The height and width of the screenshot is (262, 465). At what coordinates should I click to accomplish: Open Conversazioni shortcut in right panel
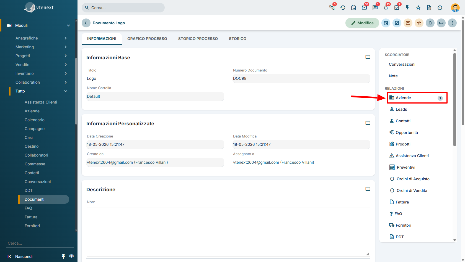[402, 64]
